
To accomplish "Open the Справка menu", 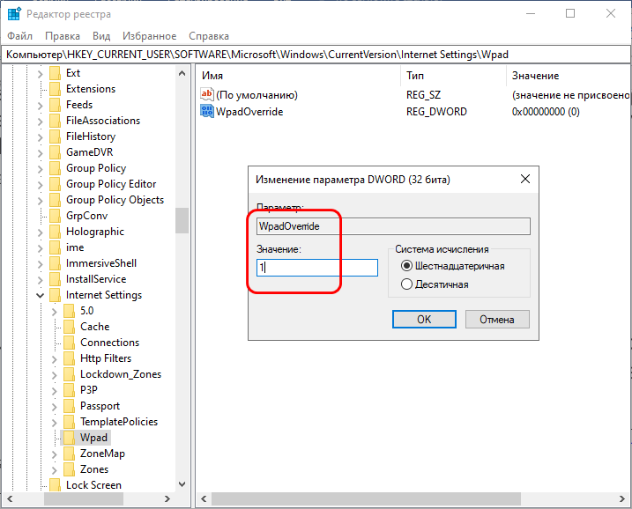I will pos(209,36).
